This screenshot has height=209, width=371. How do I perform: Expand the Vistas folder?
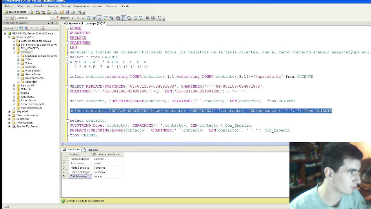coord(18,63)
